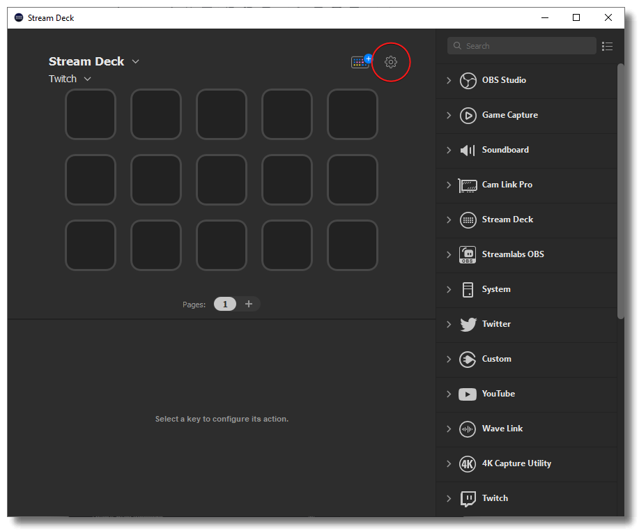Image resolution: width=639 pixels, height=531 pixels.
Task: Select the Twitch logo icon in list
Action: [468, 499]
